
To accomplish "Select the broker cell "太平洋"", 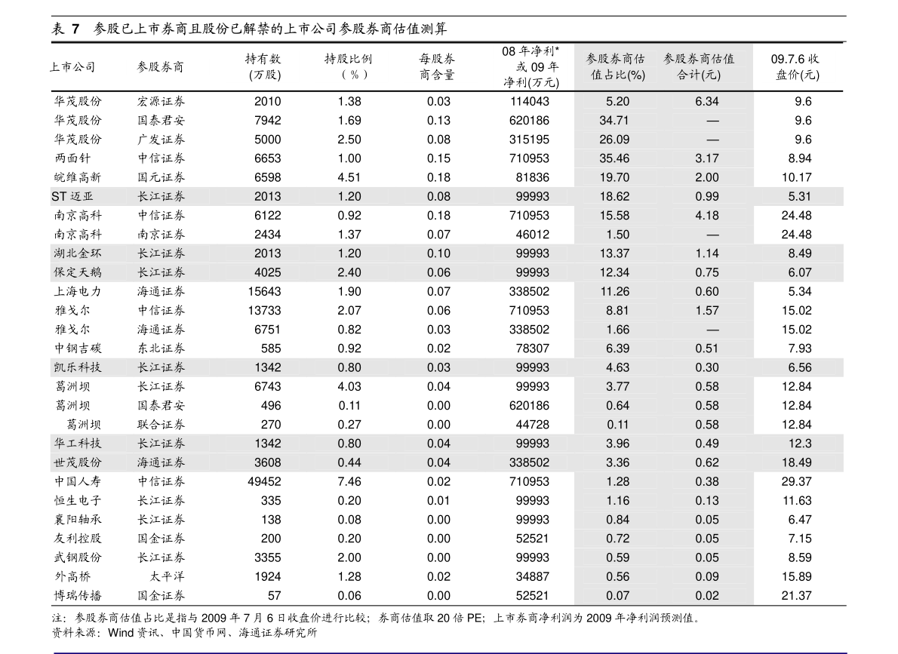I will tap(168, 577).
